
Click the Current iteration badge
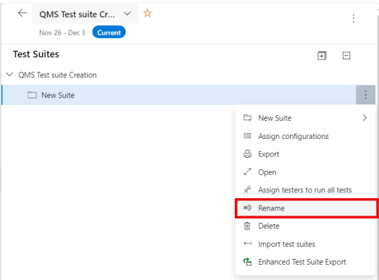[x=109, y=32]
